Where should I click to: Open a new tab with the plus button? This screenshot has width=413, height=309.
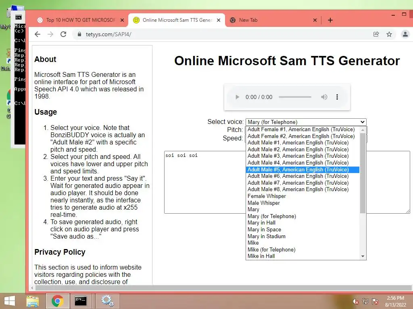330,20
